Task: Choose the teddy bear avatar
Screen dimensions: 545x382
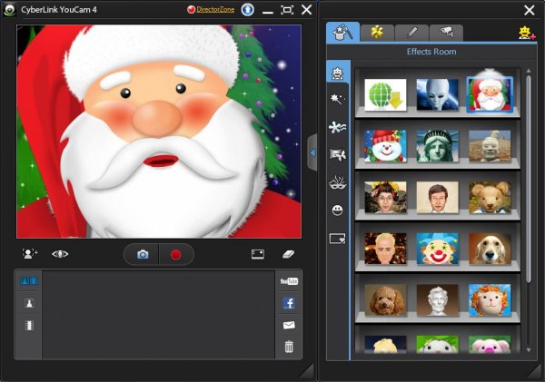Action: pos(490,197)
